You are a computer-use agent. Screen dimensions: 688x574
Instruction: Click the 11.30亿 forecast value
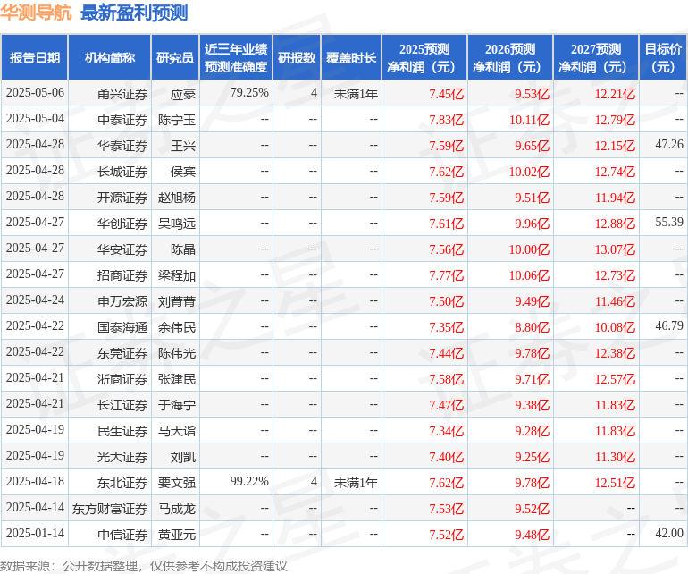[615, 457]
